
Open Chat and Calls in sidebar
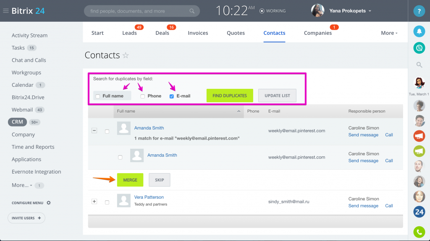[x=29, y=60]
